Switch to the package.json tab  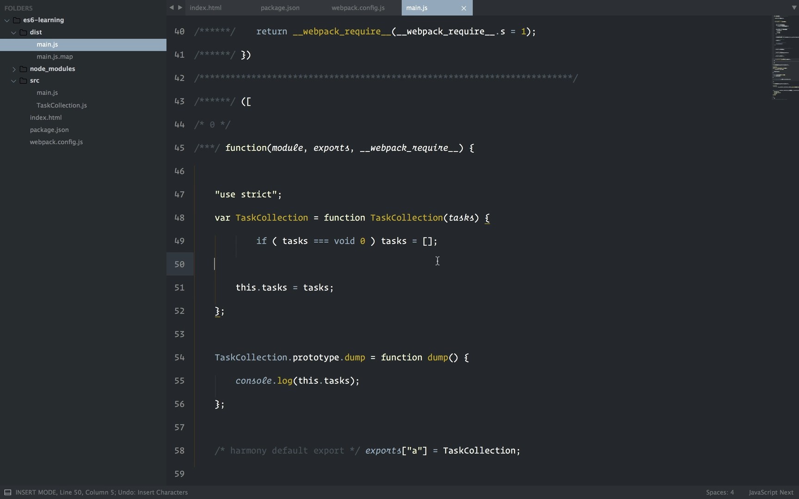point(280,8)
